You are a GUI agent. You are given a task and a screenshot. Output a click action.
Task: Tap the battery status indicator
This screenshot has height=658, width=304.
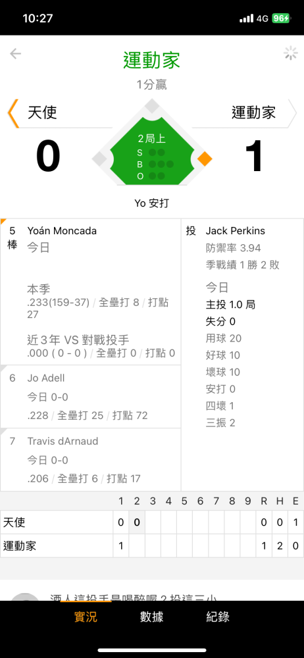click(x=280, y=18)
